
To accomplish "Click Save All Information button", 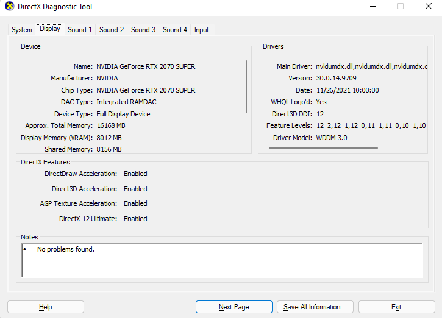I will pyautogui.click(x=315, y=307).
